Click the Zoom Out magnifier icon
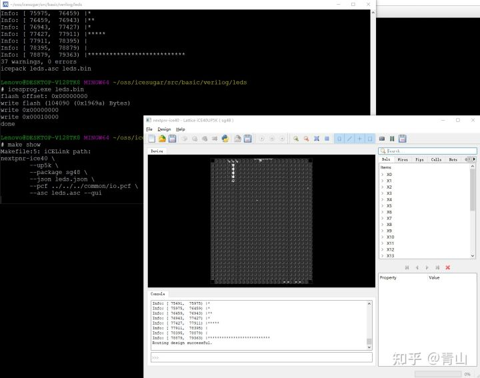This screenshot has width=480, height=378. pyautogui.click(x=306, y=139)
